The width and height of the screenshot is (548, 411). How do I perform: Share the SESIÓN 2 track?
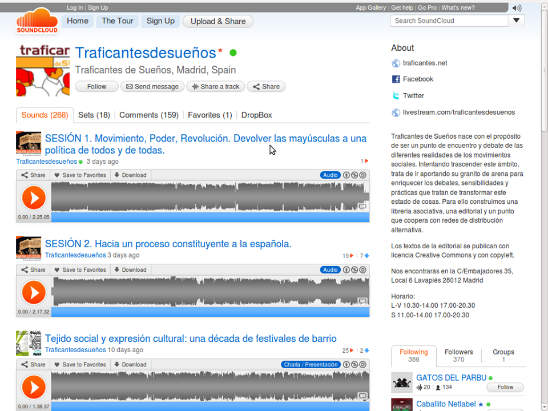33,270
